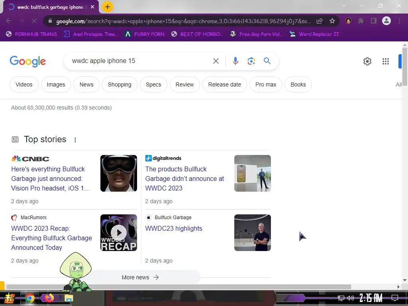Go back to the previous page

9,21
